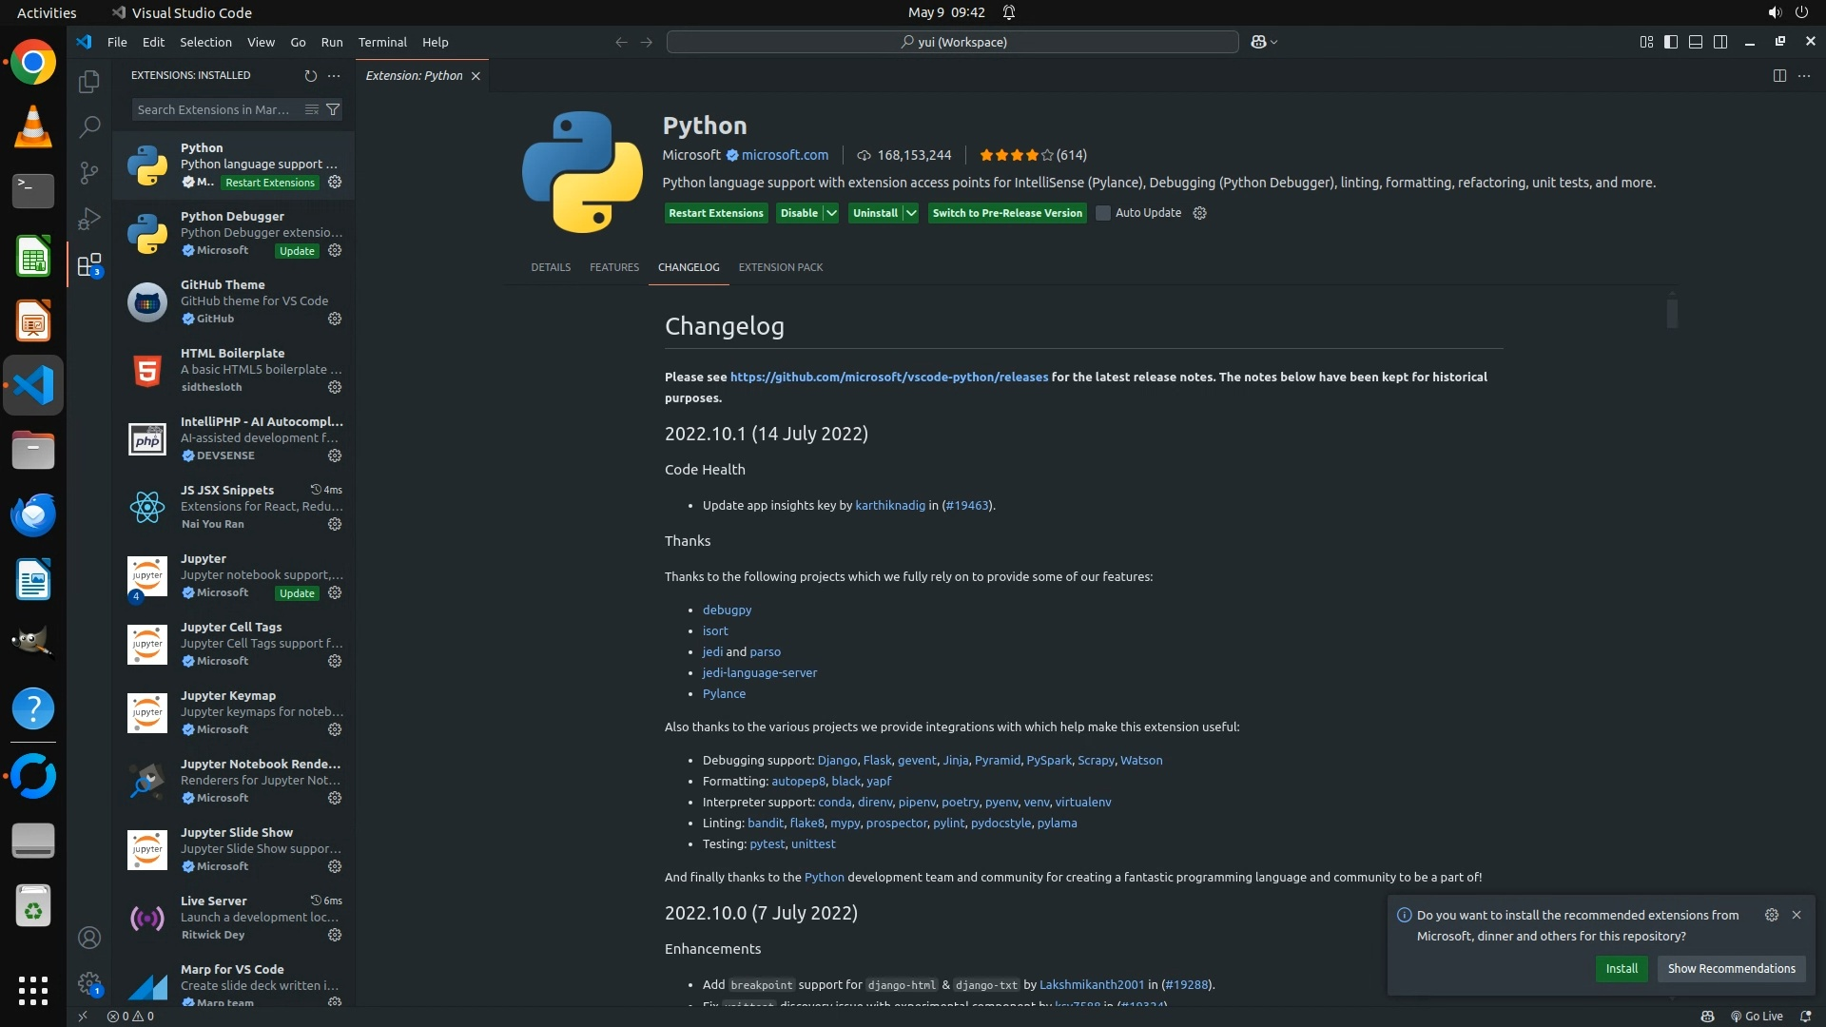Open the Terminal menu

[x=382, y=43]
